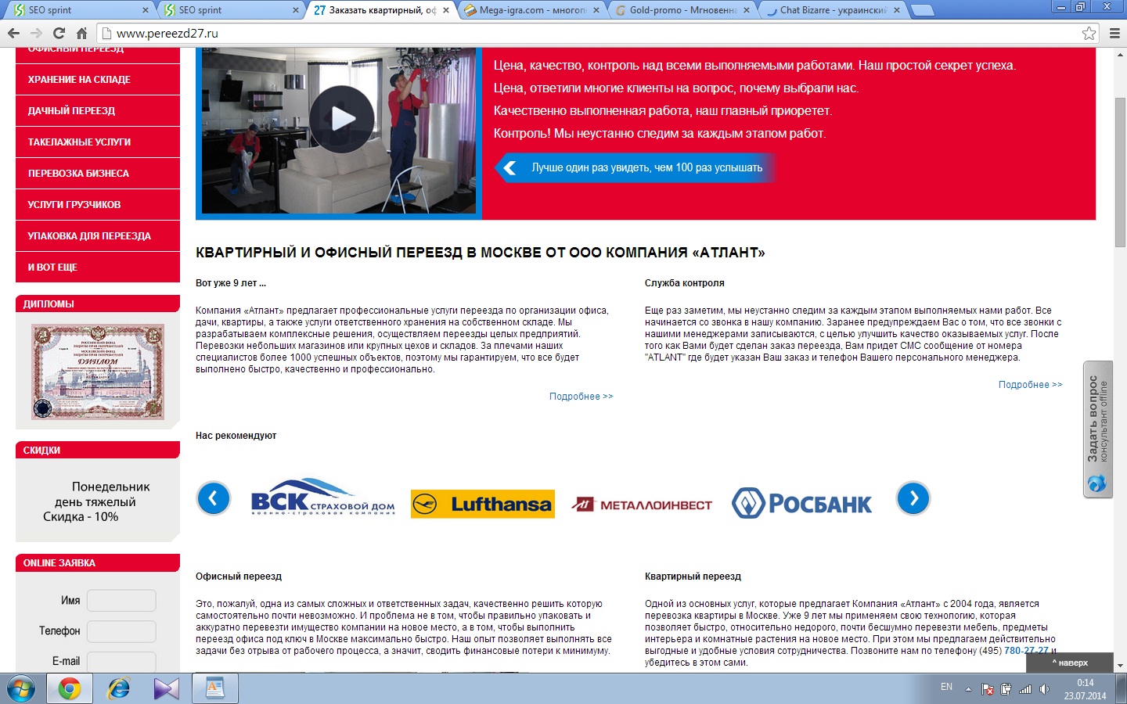This screenshot has width=1127, height=704.
Task: Open the 'Дачный переезд' menu item
Action: [x=98, y=111]
